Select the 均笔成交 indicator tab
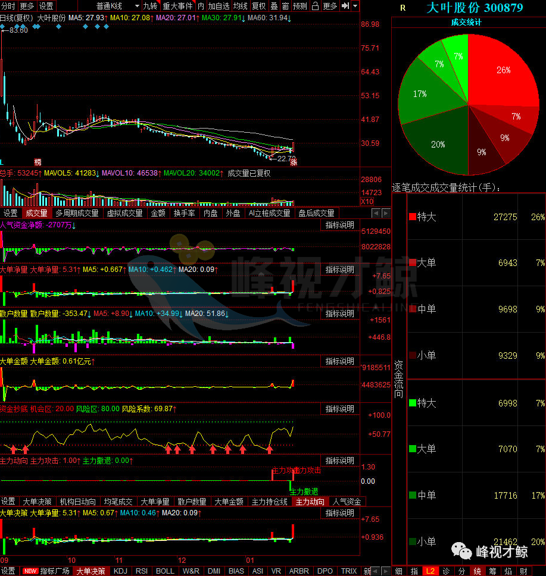546x576 pixels. pos(118,502)
